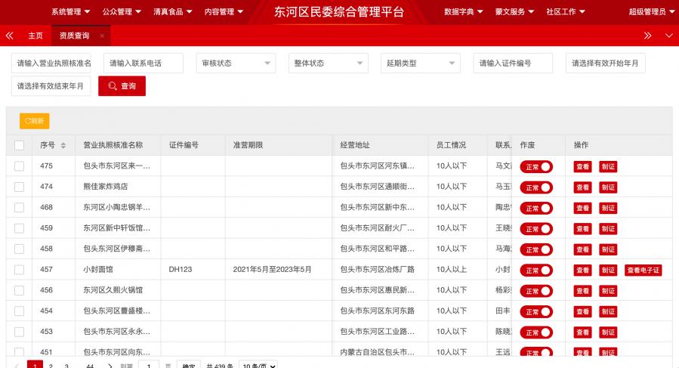Open the 系统管理 menu
The height and width of the screenshot is (368, 679).
70,12
